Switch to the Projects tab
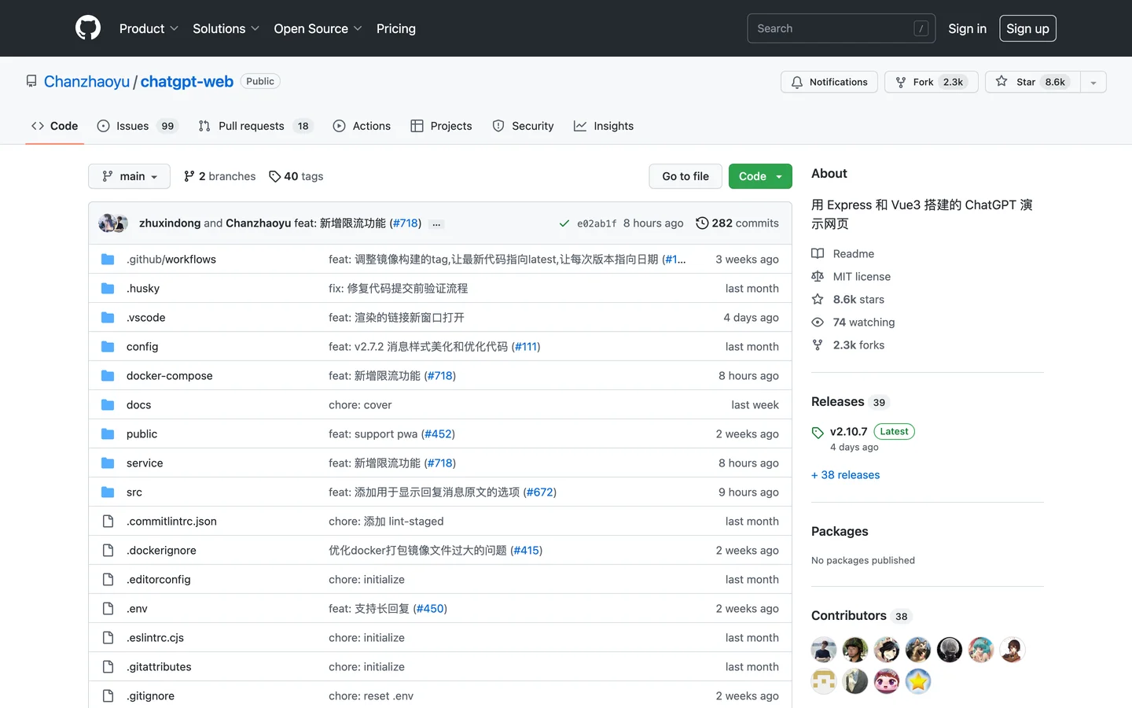The height and width of the screenshot is (708, 1132). coord(441,126)
